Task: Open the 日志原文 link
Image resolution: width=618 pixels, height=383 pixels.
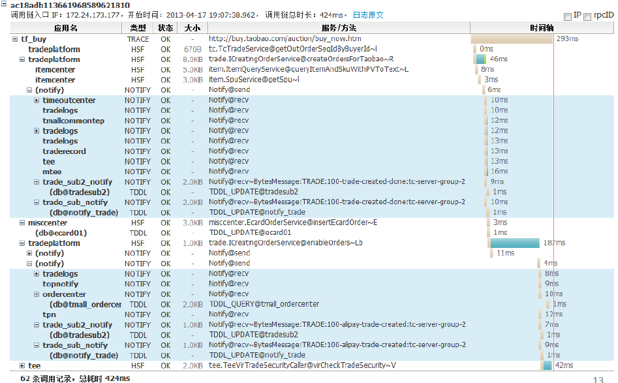Action: click(367, 15)
